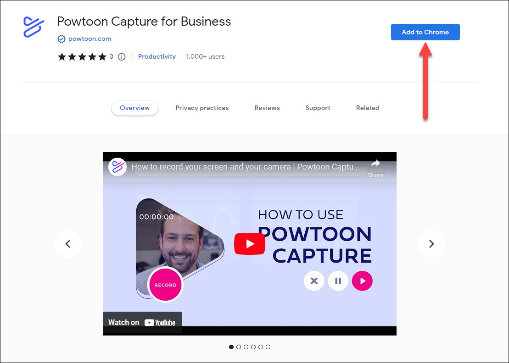Image resolution: width=509 pixels, height=363 pixels.
Task: Go to previous screenshot with left chevron
Action: click(68, 244)
